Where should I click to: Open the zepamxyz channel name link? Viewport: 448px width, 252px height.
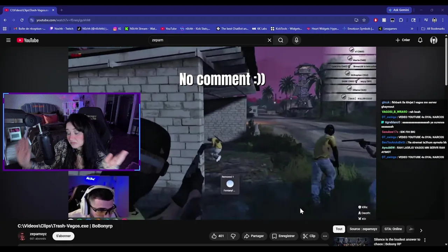pos(38,234)
